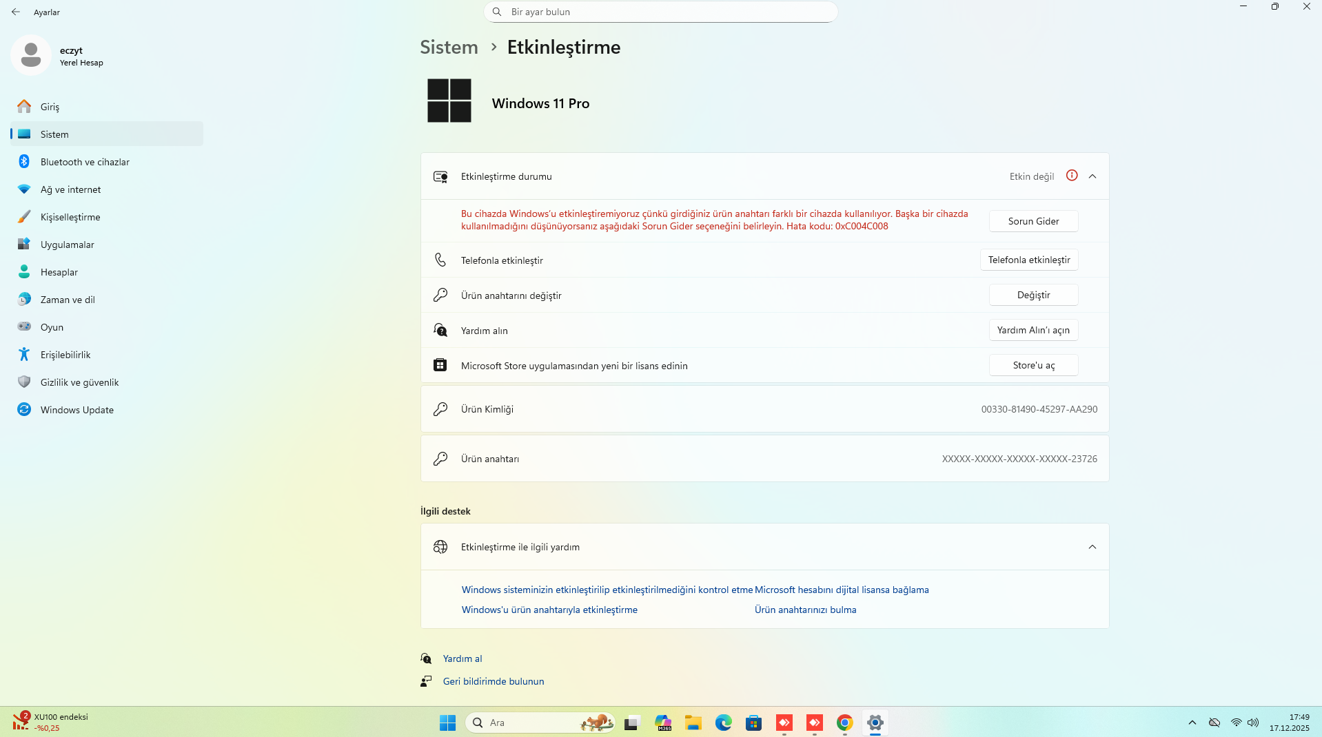
Task: Click the key icon beside Ürün anahtarını değiştir
Action: 440,295
